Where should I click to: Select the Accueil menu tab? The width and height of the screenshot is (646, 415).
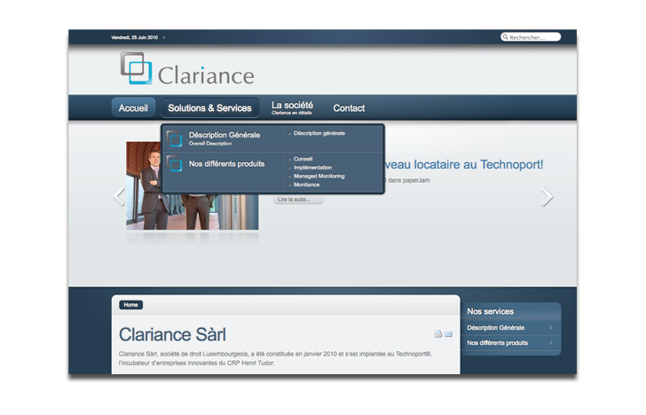click(x=133, y=108)
